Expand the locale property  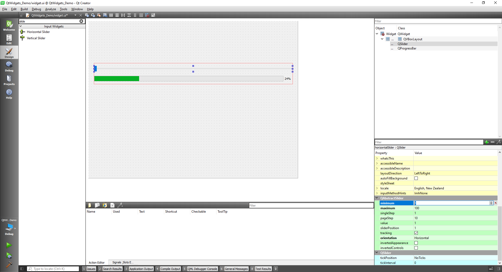tap(377, 188)
